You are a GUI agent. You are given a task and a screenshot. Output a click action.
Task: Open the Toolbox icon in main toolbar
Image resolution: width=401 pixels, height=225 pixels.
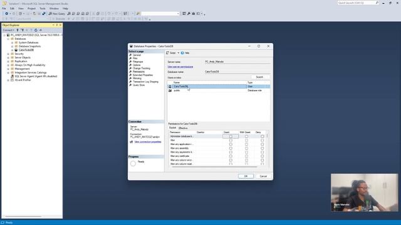click(x=194, y=14)
